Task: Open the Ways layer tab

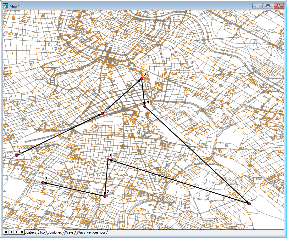Action: pyautogui.click(x=69, y=232)
